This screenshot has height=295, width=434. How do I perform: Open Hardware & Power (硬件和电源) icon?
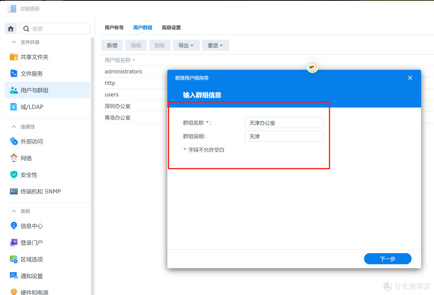(14, 292)
